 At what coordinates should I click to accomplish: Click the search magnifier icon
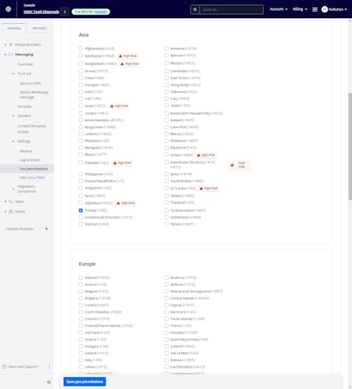pos(195,10)
